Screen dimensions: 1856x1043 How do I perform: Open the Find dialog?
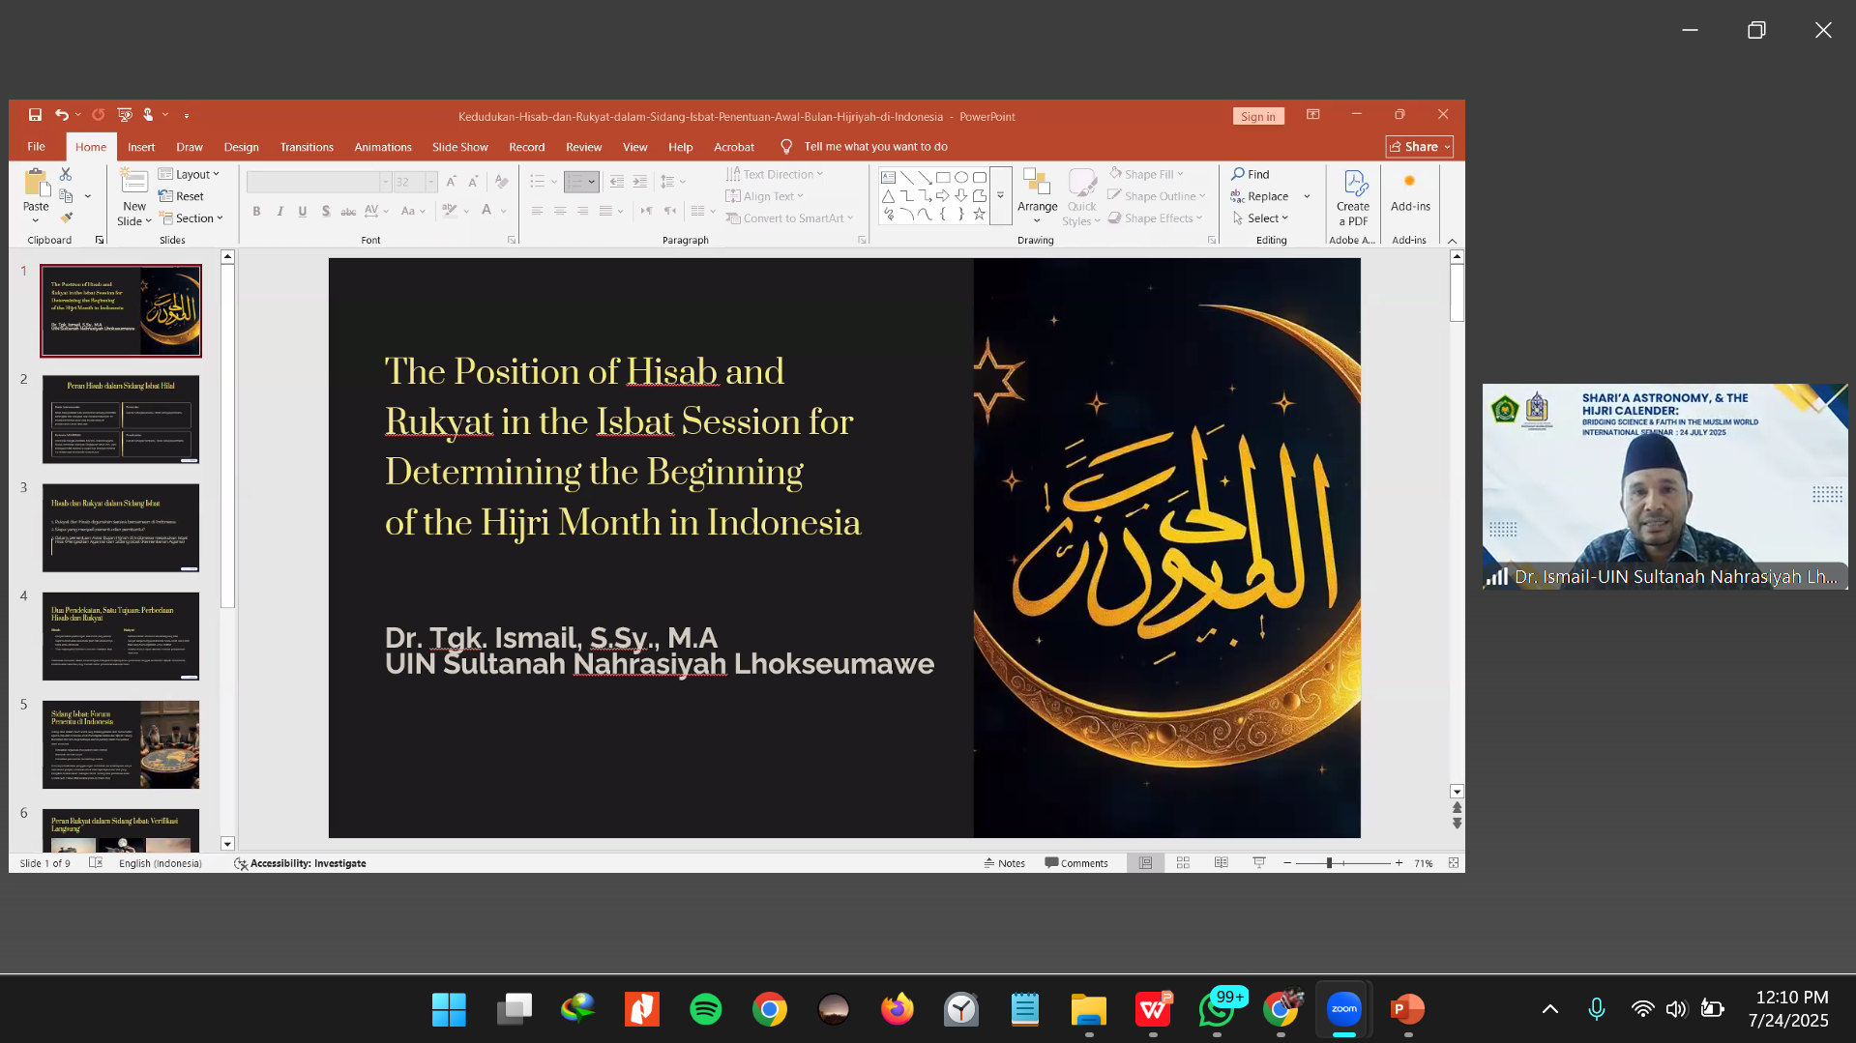(x=1250, y=174)
